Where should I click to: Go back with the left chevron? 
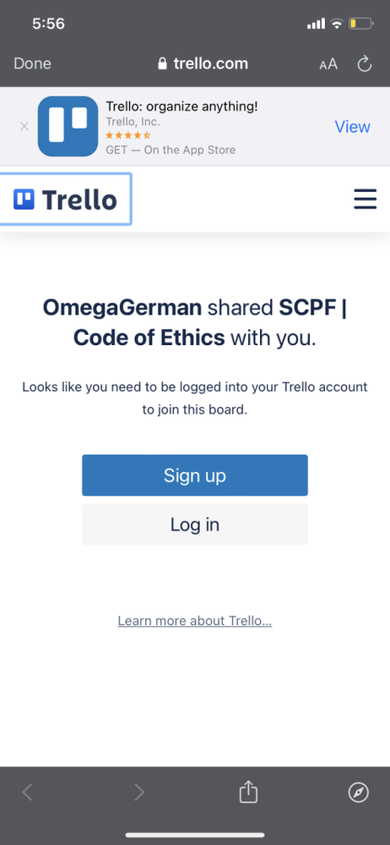(27, 793)
